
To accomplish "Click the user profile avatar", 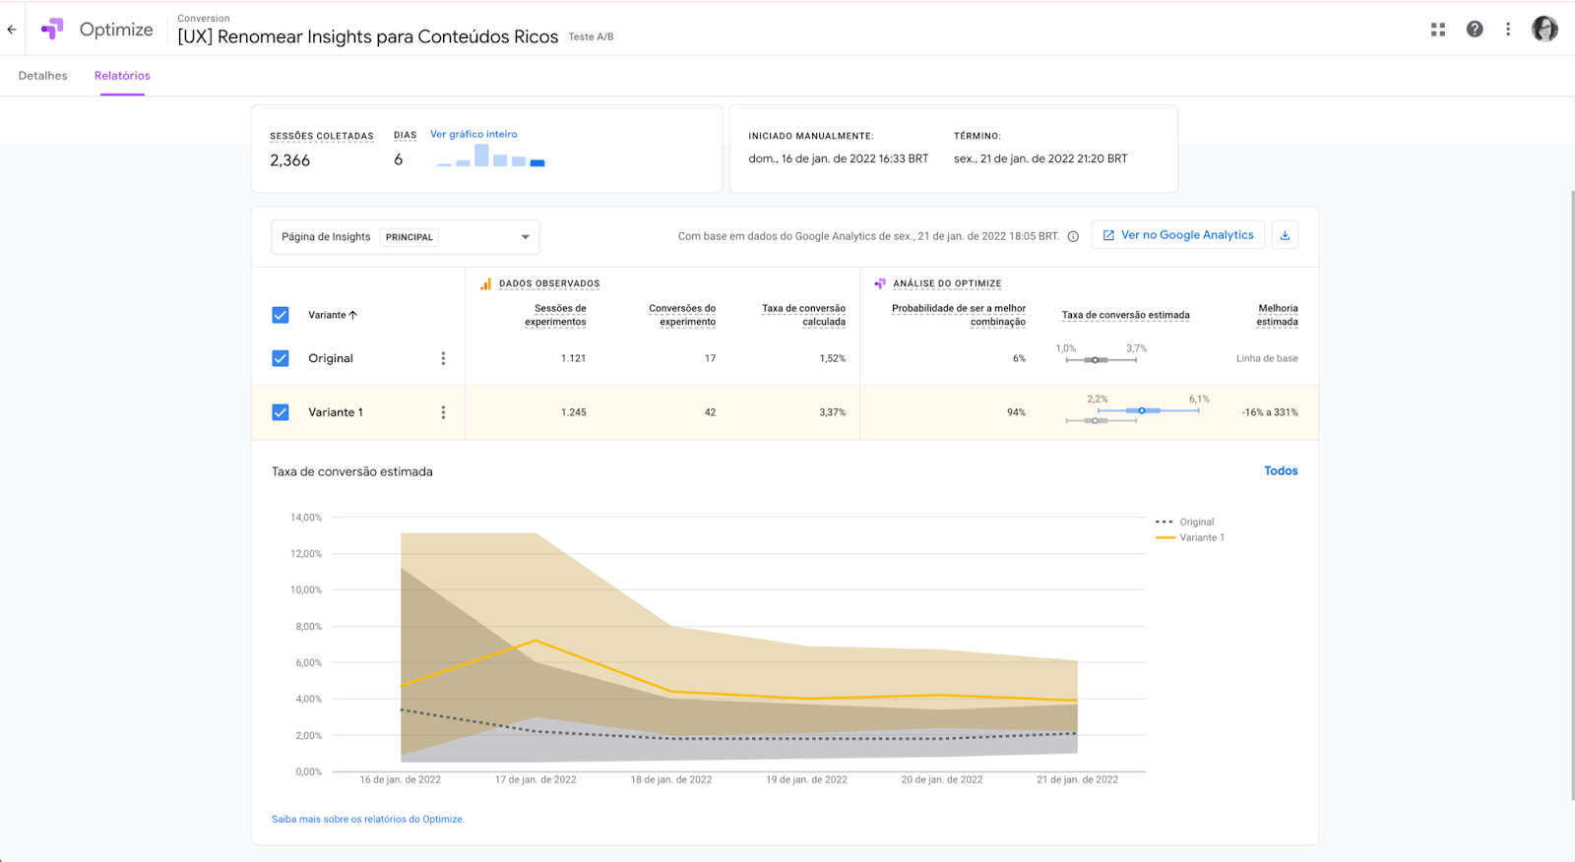I will [x=1544, y=30].
